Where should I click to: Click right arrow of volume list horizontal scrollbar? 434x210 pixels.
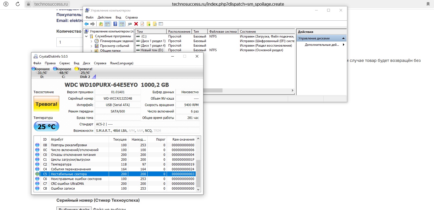point(292,91)
